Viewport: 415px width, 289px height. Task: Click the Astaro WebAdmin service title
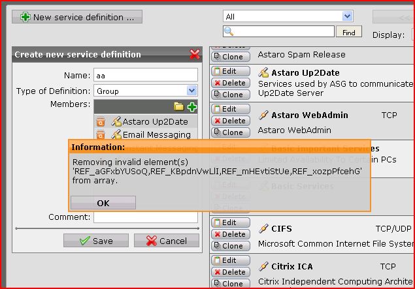310,115
